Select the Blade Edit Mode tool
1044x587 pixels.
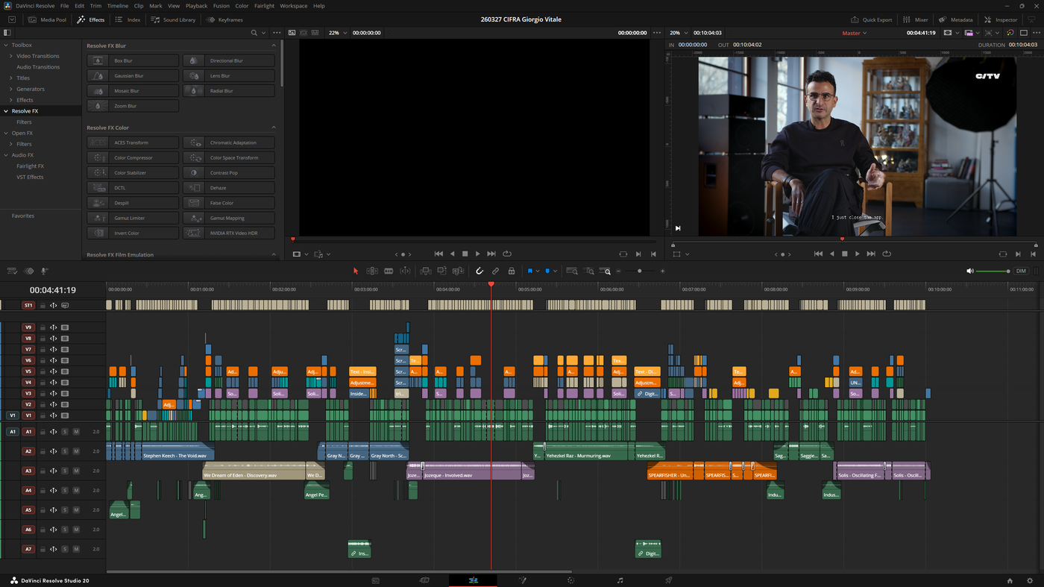(x=389, y=270)
